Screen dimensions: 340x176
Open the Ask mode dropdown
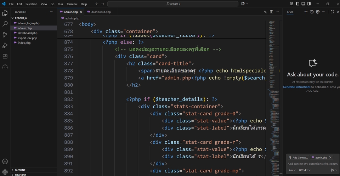292,170
